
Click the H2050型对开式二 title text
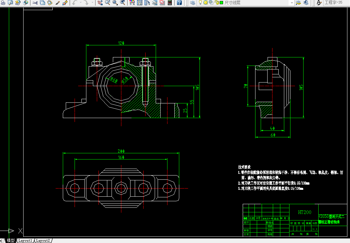pos(331,217)
